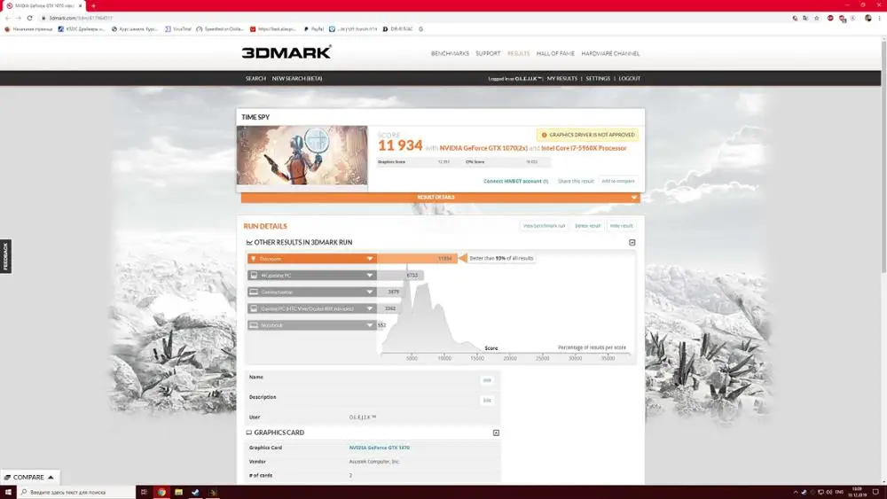
Task: Click Add to compare
Action: click(x=617, y=182)
